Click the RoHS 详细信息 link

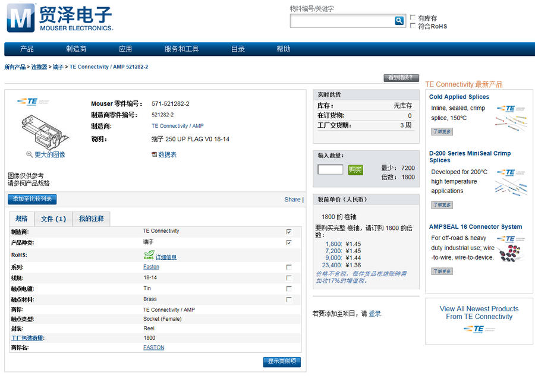[x=166, y=257]
